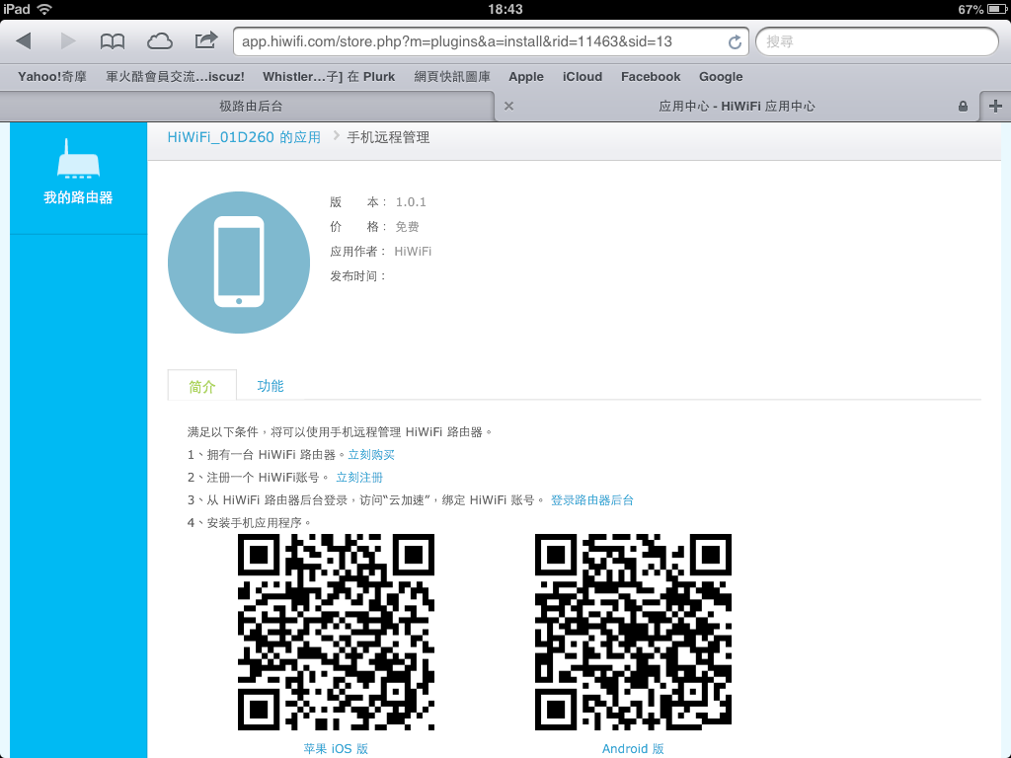Click the 立刻购买 link

(371, 454)
